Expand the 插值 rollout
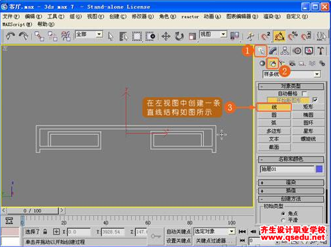The height and width of the screenshot is (247, 331). click(x=291, y=191)
